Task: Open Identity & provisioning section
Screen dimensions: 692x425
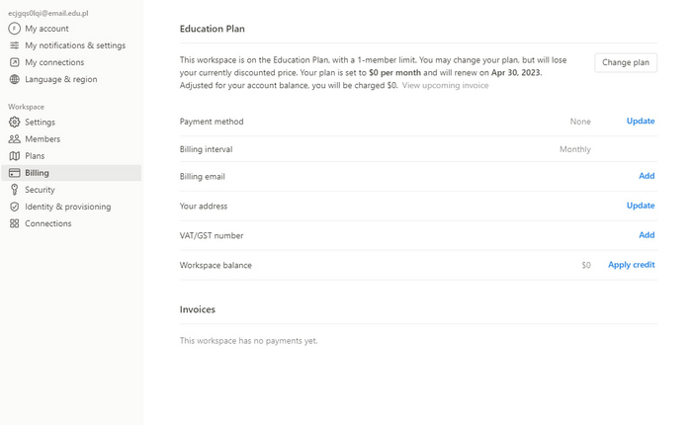Action: tap(67, 207)
